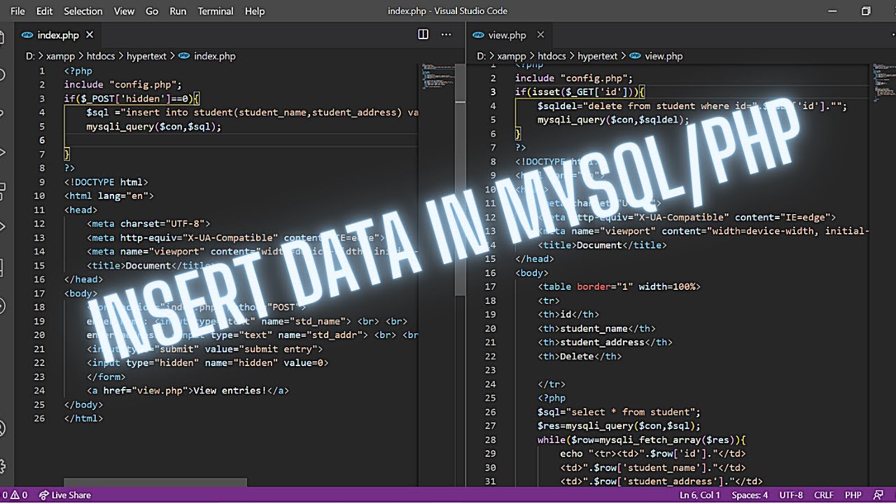Click if(isset($_GET['id'])) line in view.php

click(580, 92)
